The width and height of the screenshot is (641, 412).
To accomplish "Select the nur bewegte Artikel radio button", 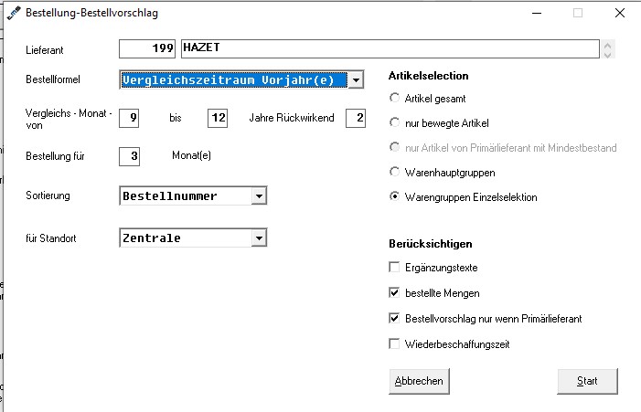I will (x=394, y=122).
